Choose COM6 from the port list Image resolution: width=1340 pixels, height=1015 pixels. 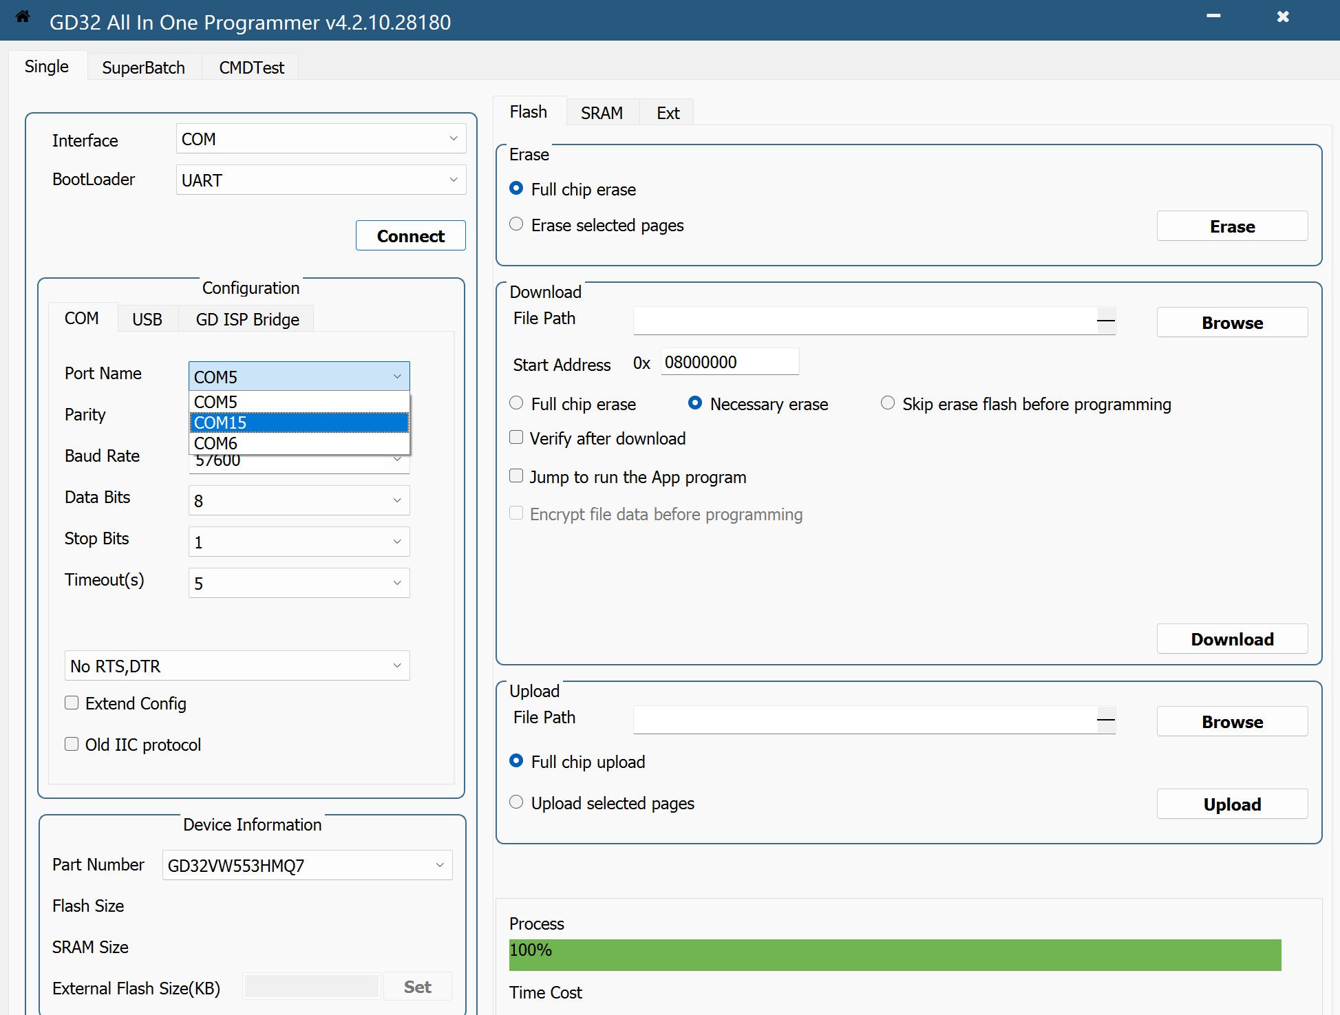(x=299, y=443)
